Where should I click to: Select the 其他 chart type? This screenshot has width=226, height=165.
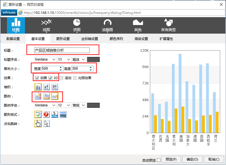(138, 25)
